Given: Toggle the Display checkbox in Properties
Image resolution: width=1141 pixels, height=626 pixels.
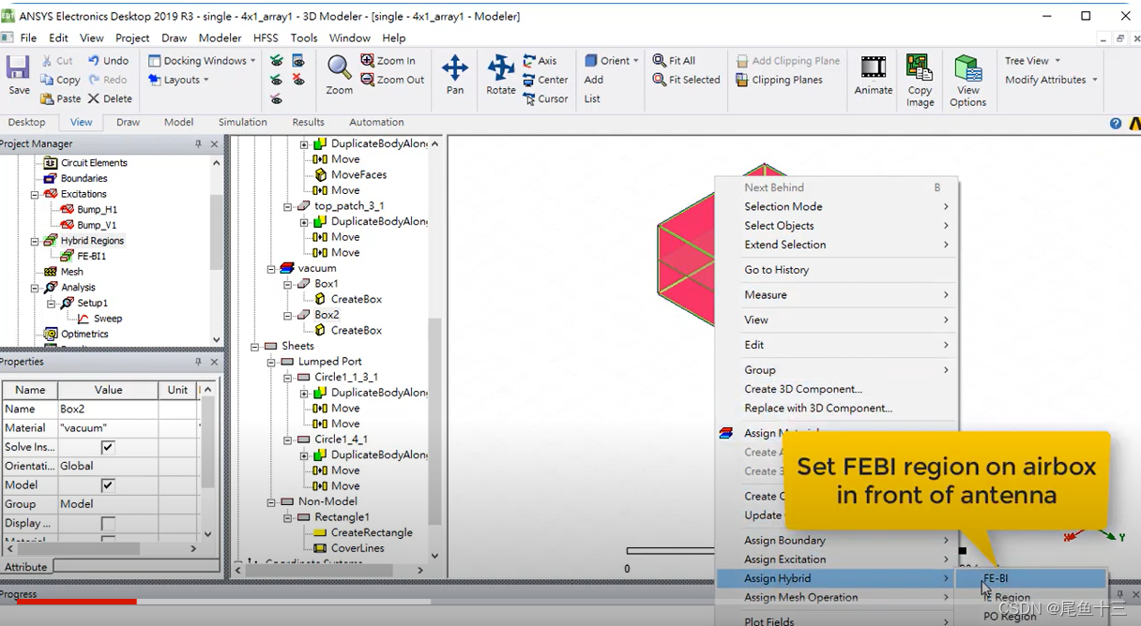Looking at the screenshot, I should point(108,523).
